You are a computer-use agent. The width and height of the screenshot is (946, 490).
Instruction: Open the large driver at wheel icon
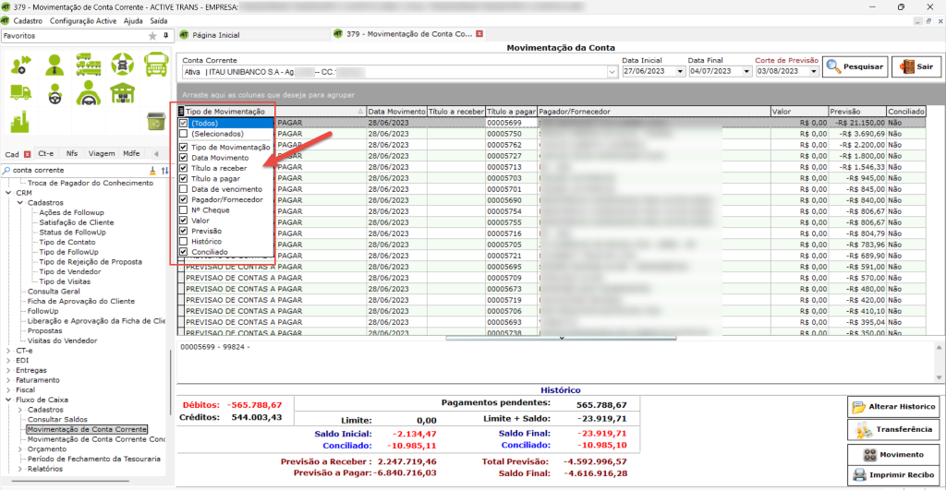[x=89, y=93]
